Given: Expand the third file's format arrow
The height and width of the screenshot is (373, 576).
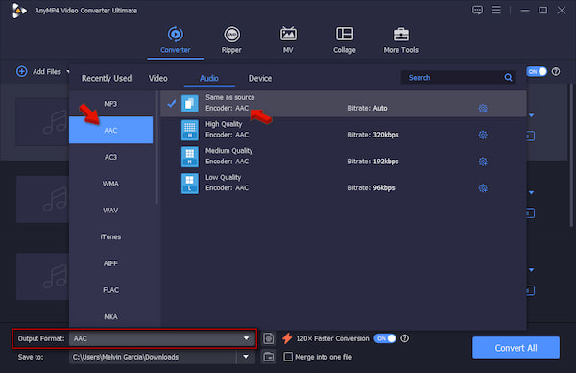Looking at the screenshot, I should pos(531,270).
